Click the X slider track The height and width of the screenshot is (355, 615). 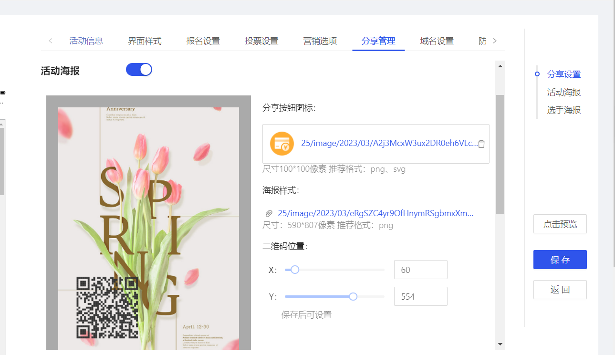334,270
